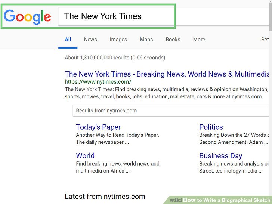Click the green nytimes.com URL
This screenshot has width=272, height=204.
coord(98,82)
